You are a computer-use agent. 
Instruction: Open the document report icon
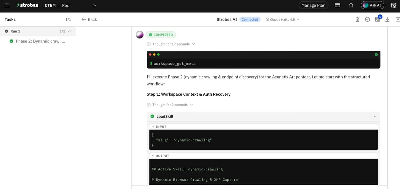click(358, 20)
